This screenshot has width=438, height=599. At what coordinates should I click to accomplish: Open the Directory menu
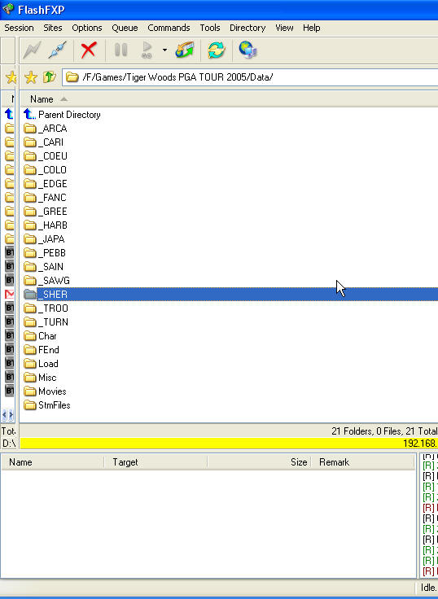[247, 28]
